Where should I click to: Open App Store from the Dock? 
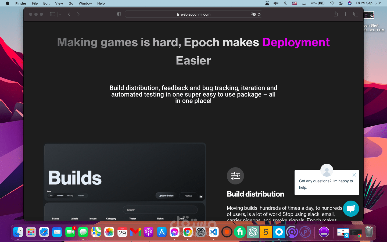(x=162, y=232)
